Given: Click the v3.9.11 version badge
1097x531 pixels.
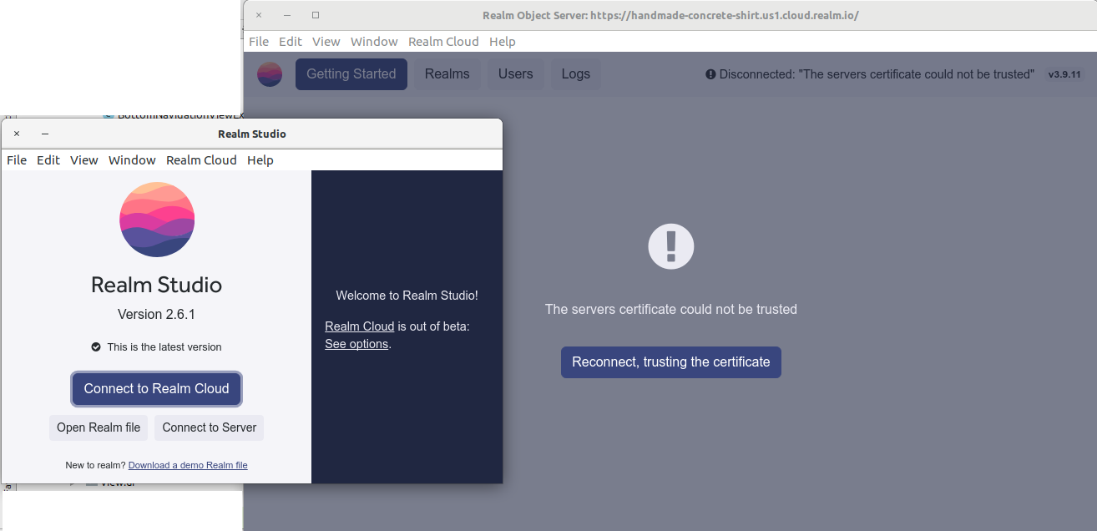Looking at the screenshot, I should coord(1064,74).
